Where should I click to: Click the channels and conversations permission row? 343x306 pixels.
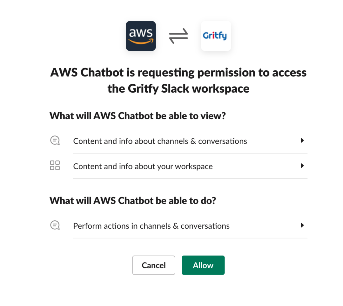click(160, 141)
